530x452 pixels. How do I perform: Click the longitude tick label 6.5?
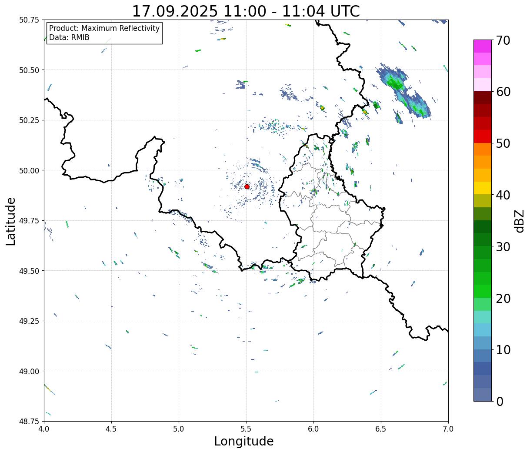click(x=381, y=429)
